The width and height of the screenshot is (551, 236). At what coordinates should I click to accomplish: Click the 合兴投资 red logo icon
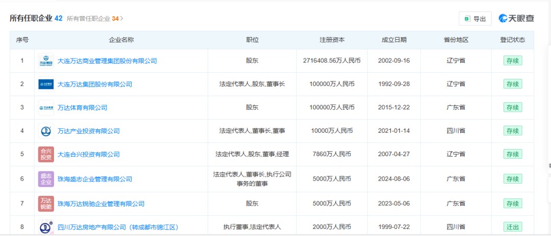click(46, 155)
